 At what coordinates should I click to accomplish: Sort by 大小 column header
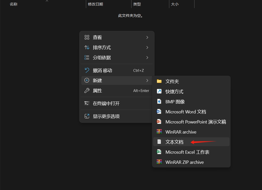tap(175, 4)
